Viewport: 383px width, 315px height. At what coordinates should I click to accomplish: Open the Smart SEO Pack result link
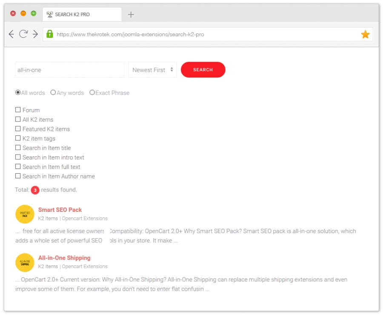click(x=60, y=210)
